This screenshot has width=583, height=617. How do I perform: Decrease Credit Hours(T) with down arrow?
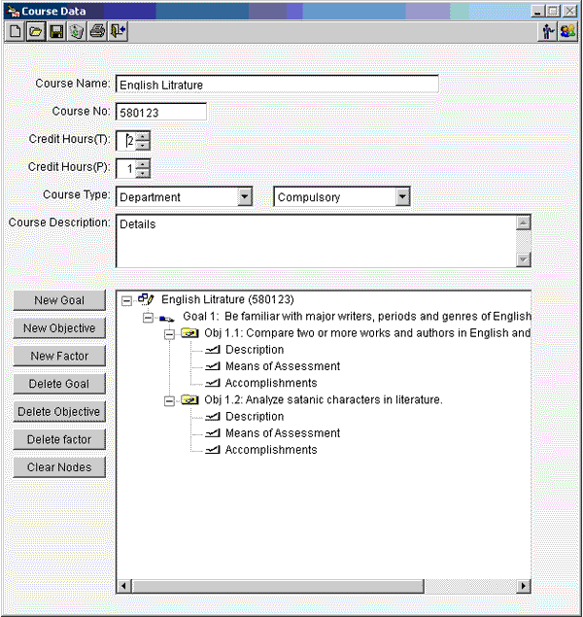pyautogui.click(x=143, y=145)
